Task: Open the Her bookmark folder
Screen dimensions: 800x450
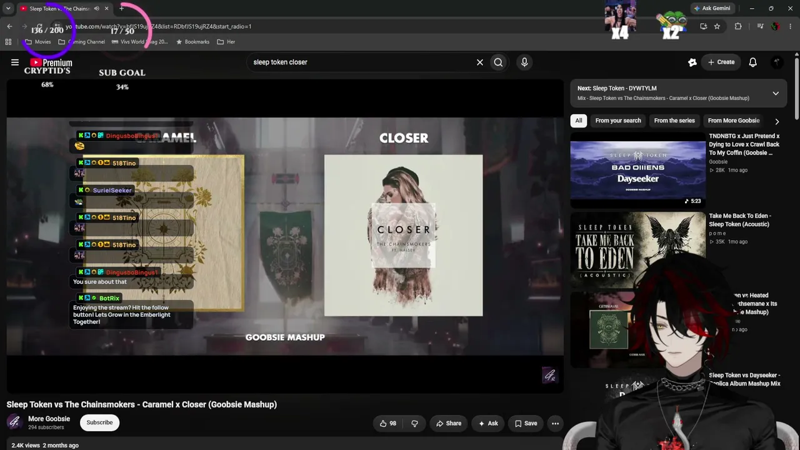Action: pos(226,42)
